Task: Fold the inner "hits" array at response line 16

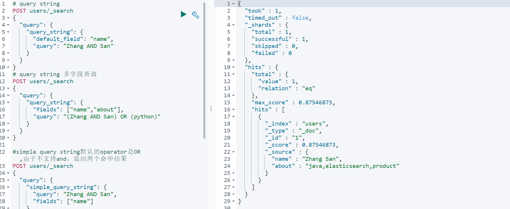Action: pos(234,110)
